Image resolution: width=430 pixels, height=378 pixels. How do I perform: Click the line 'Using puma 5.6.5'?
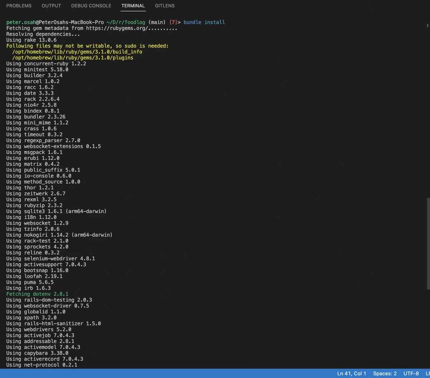[30, 282]
